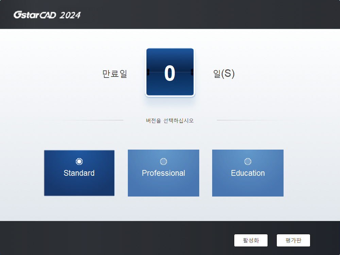Click the 만료일 label text
The width and height of the screenshot is (340, 255).
point(115,74)
